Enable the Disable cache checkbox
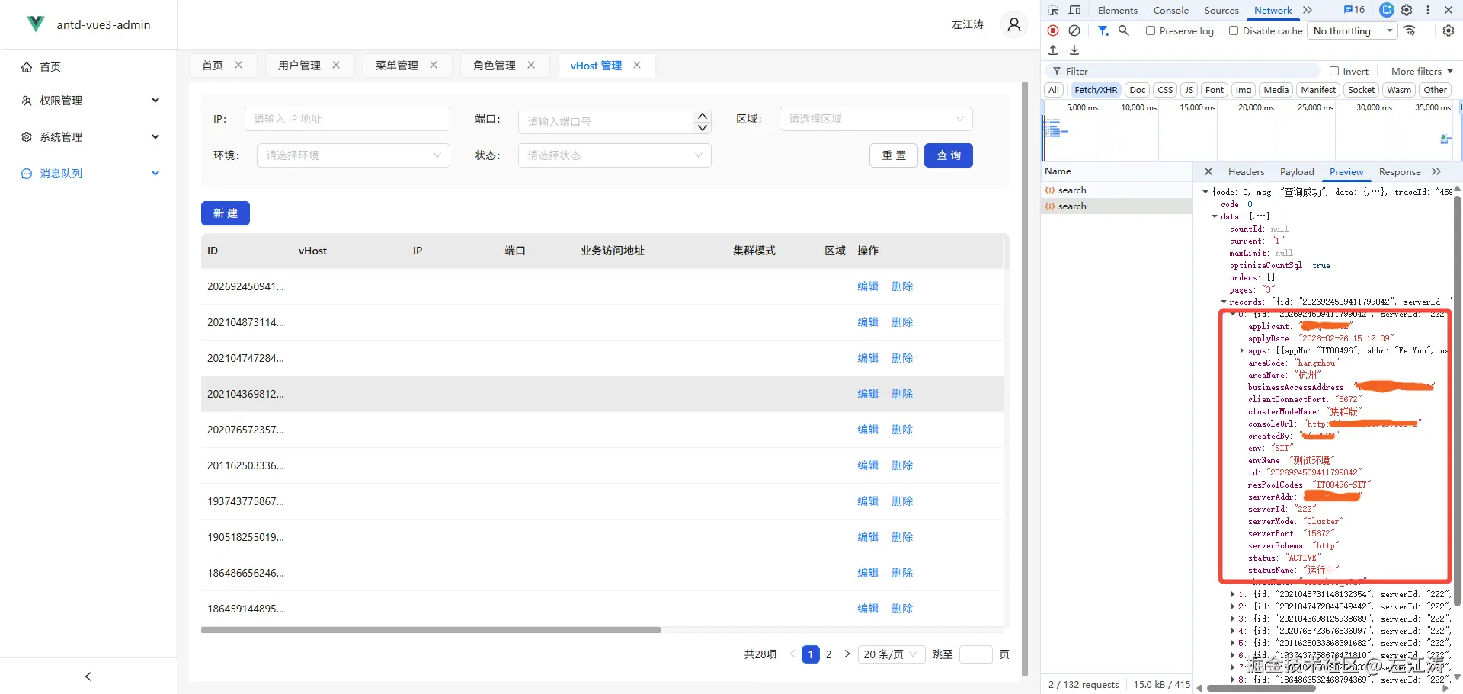Image resolution: width=1463 pixels, height=694 pixels. pyautogui.click(x=1234, y=30)
